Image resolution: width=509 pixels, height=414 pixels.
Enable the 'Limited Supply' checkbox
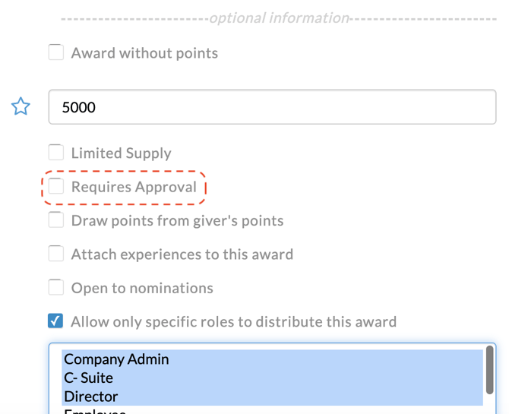[x=56, y=153]
